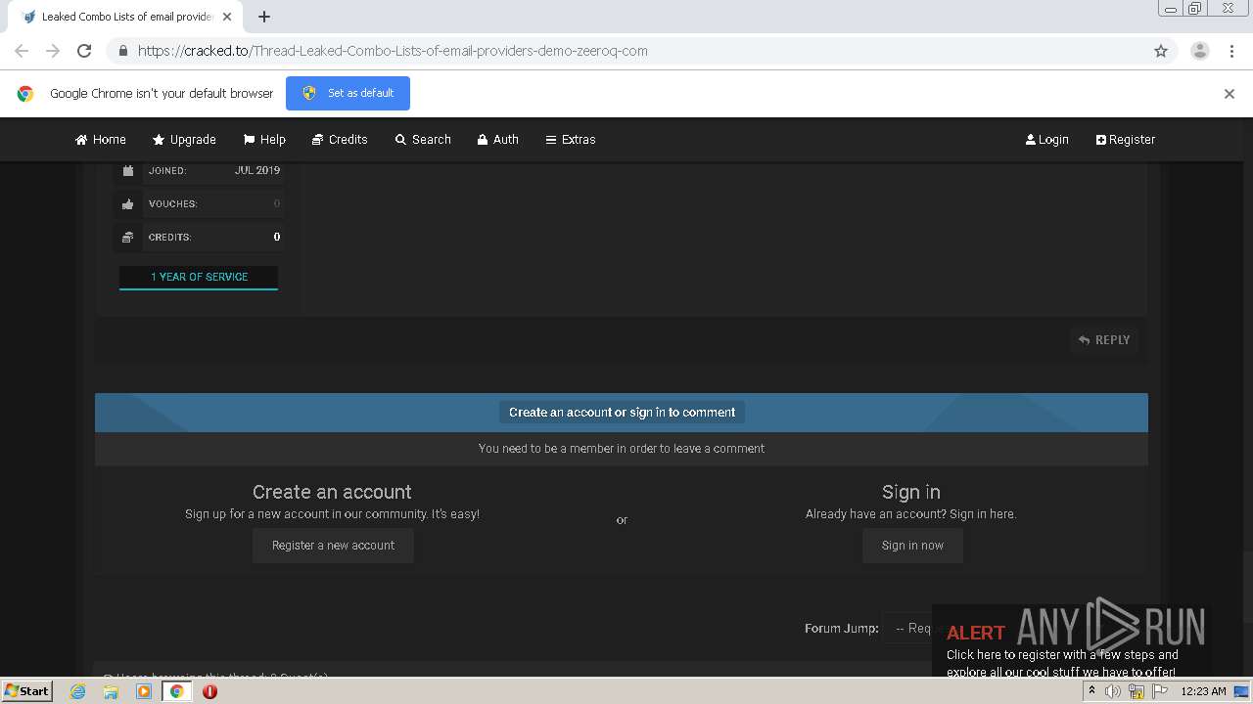Open the Auth menu item
The width and height of the screenshot is (1253, 704).
[498, 139]
